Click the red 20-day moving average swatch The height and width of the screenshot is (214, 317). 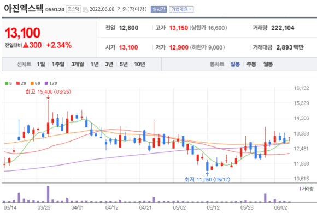pyautogui.click(x=18, y=83)
